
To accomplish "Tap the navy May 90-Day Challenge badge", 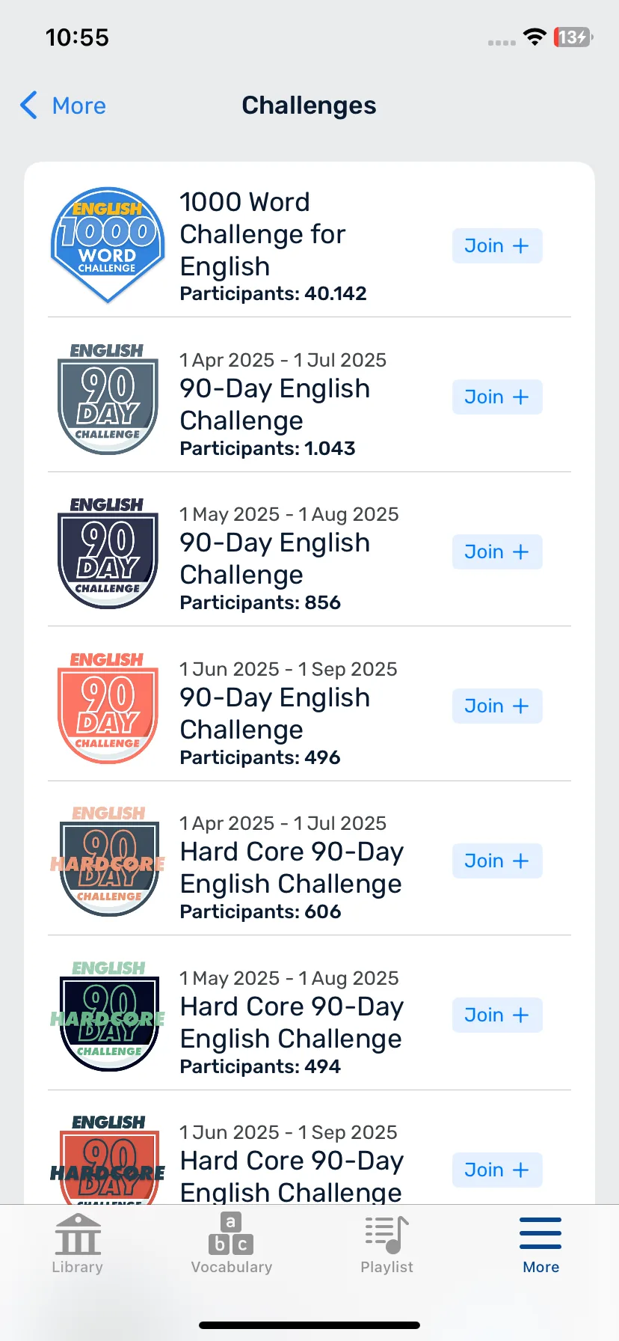I will point(108,553).
